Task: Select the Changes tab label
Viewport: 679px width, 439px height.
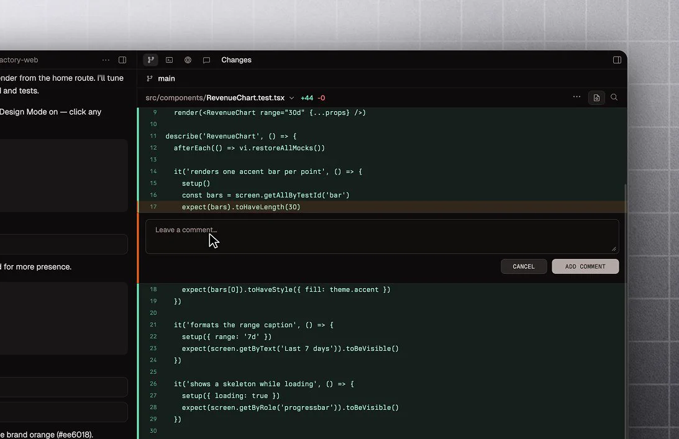Action: pos(237,60)
